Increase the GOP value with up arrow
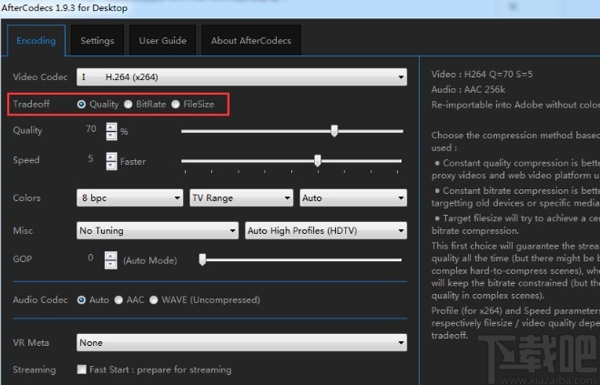Screen dimensions: 600x385 111,254
